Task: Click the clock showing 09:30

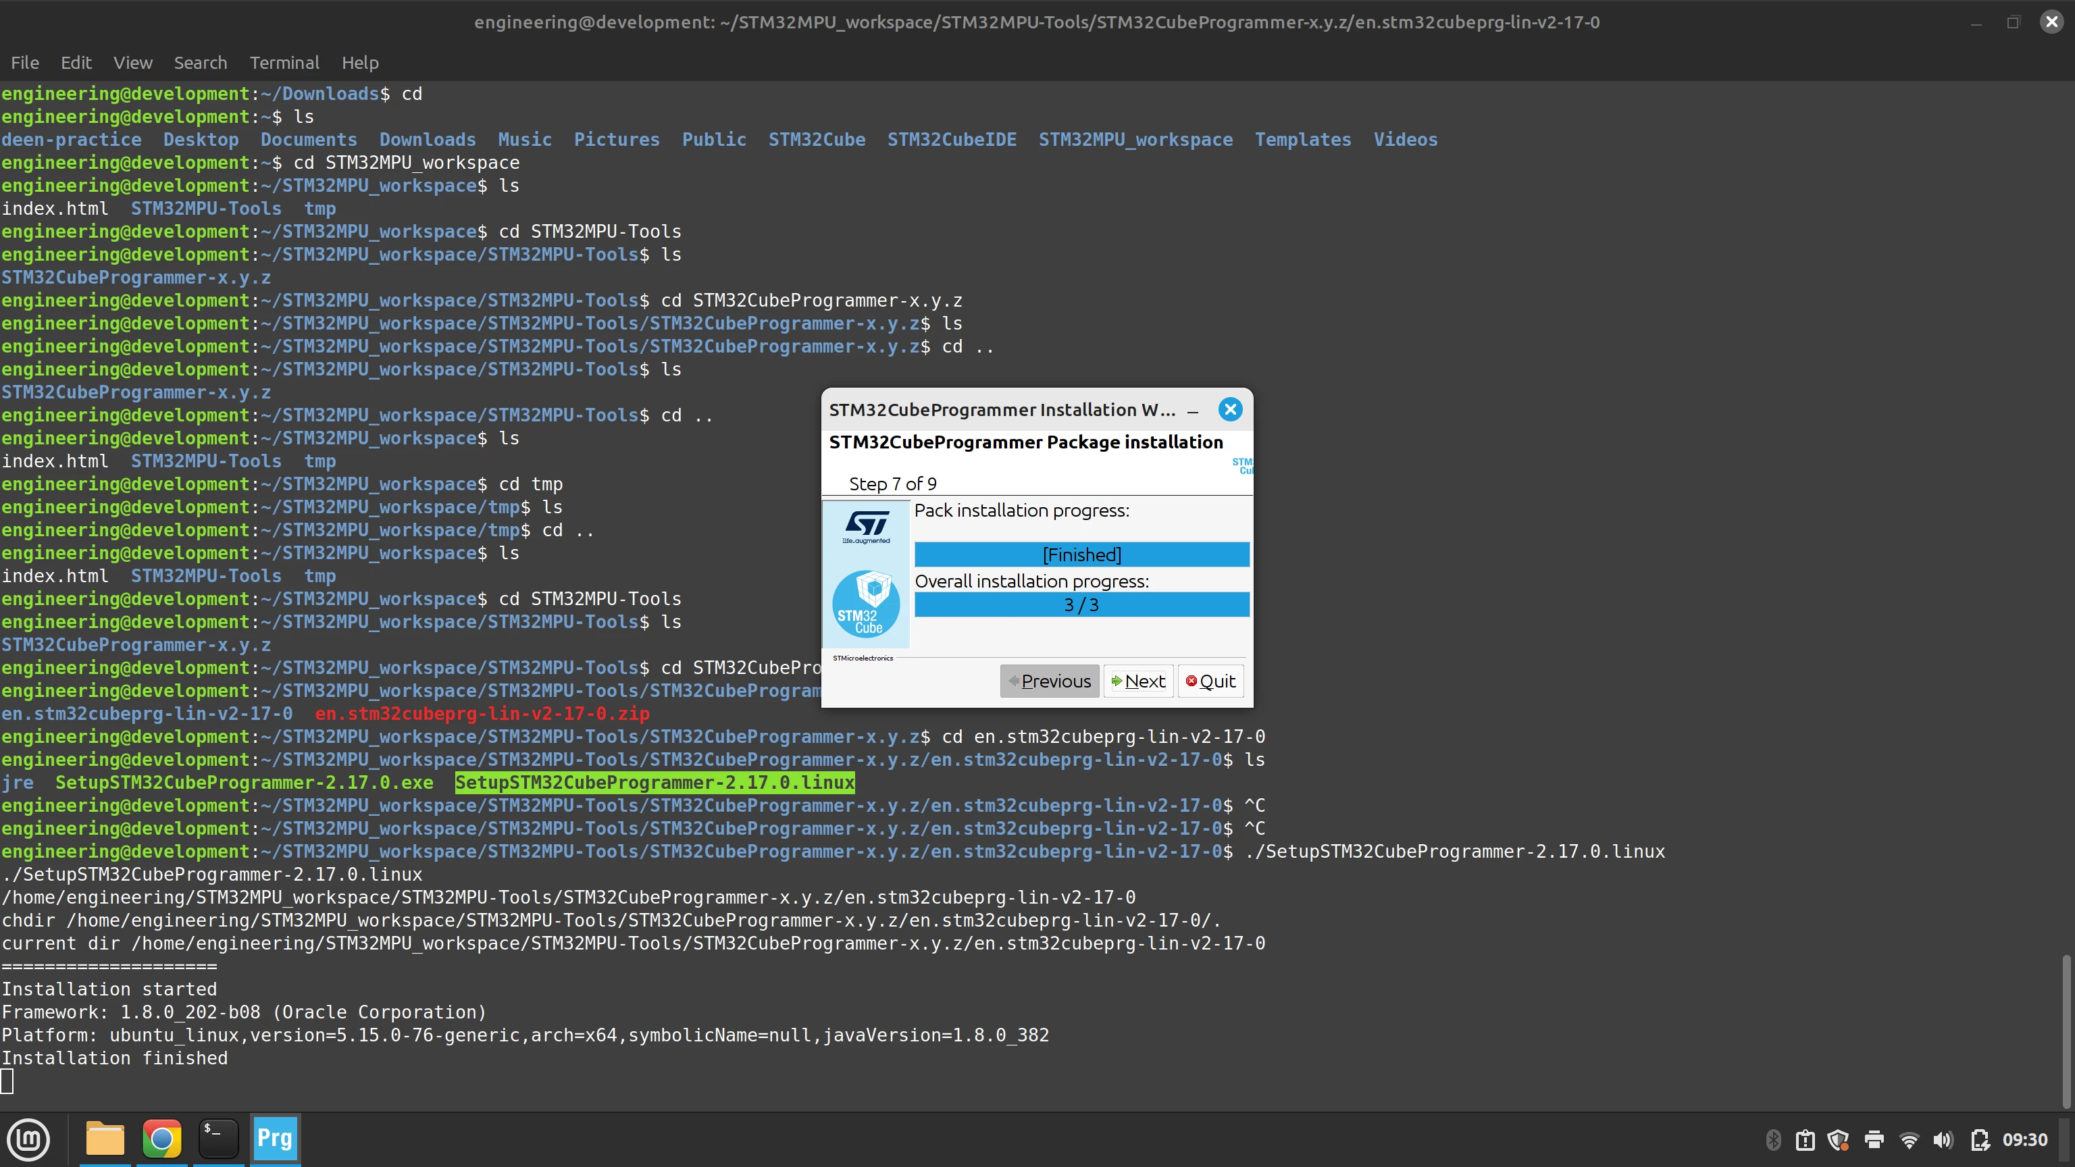Action: coord(2025,1139)
